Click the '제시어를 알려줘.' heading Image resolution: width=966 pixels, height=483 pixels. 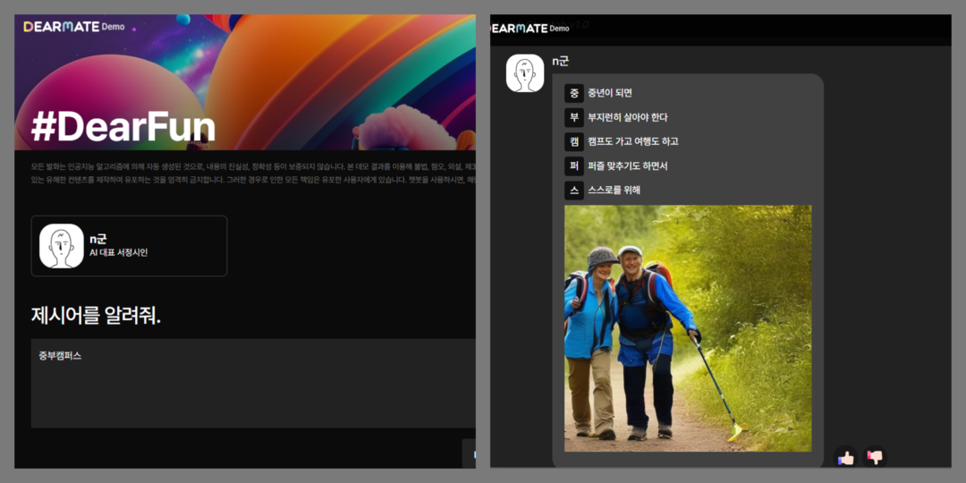click(x=96, y=315)
